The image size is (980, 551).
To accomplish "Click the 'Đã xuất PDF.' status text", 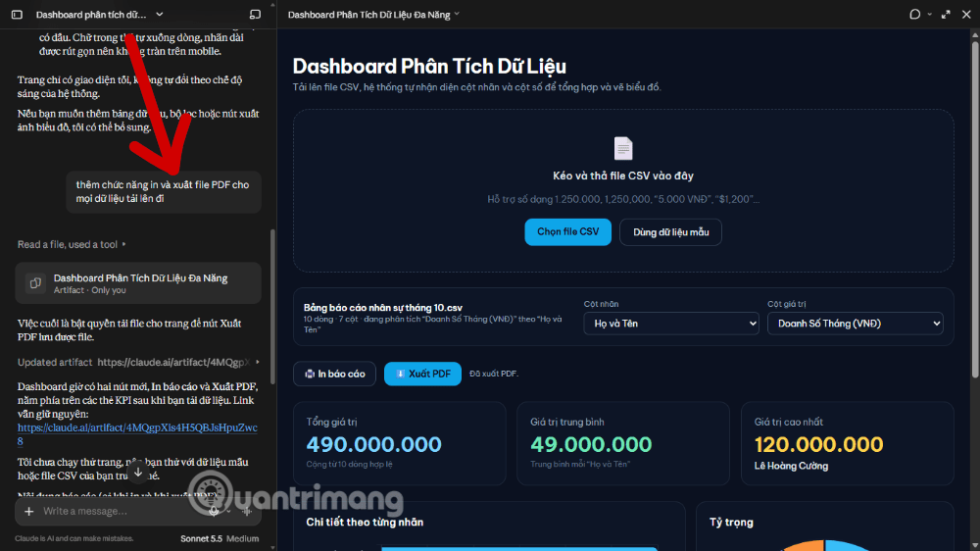I will (494, 374).
